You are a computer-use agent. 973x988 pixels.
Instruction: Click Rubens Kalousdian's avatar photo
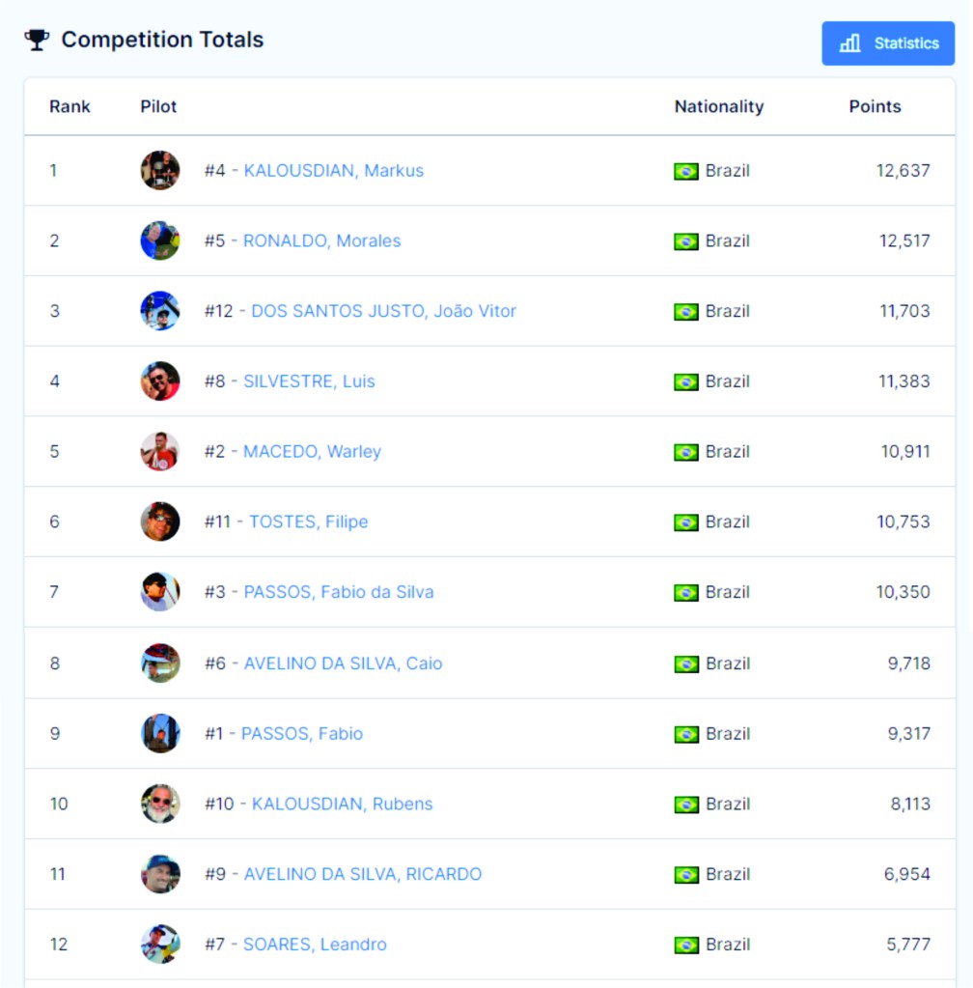tap(160, 804)
